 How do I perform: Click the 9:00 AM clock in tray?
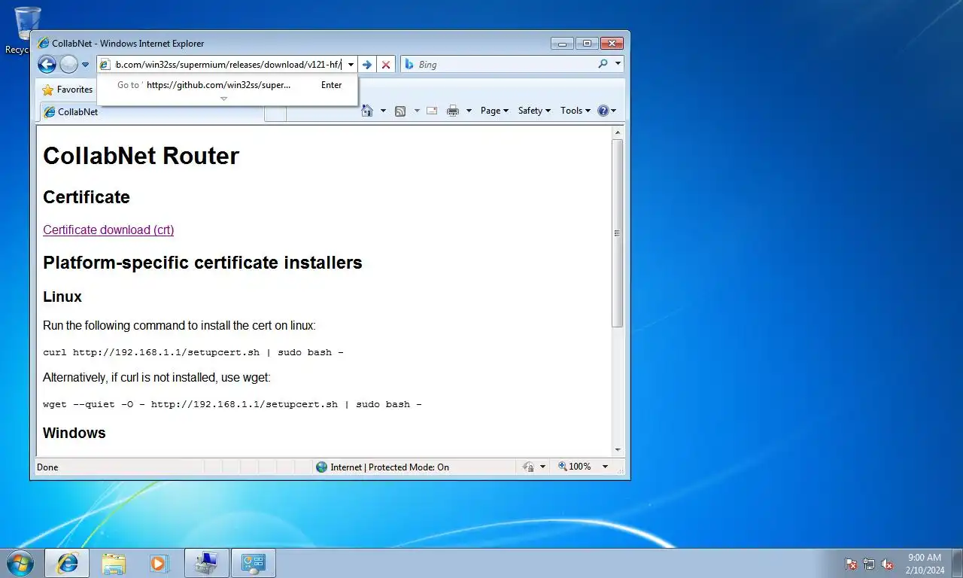(925, 558)
